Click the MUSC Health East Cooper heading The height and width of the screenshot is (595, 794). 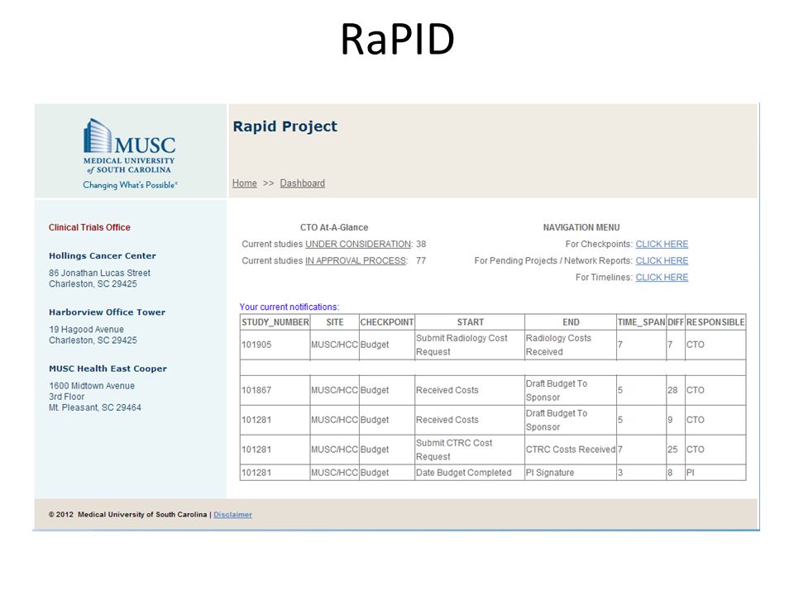pyautogui.click(x=108, y=369)
